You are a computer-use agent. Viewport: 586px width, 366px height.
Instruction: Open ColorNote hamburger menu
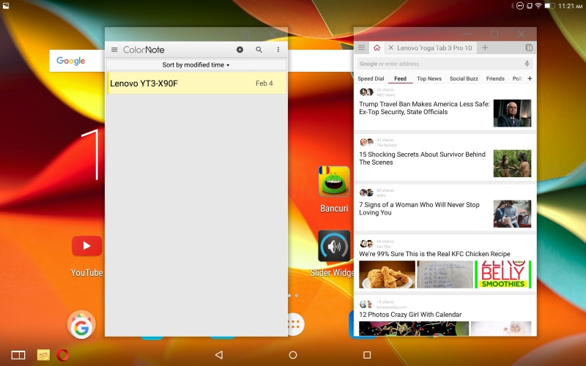[x=114, y=50]
